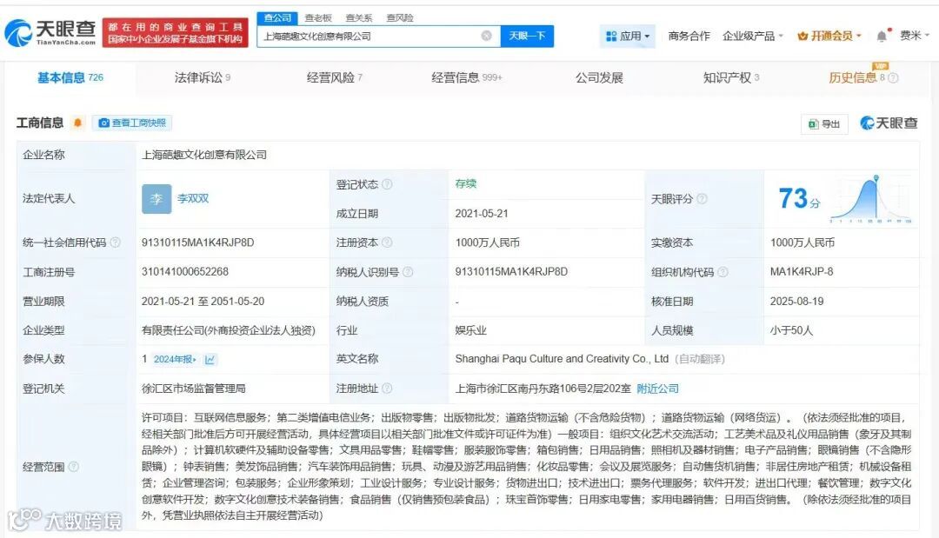Screen dimensions: 939x538
Task: Open help icon next to 登记状态
Action: point(388,184)
